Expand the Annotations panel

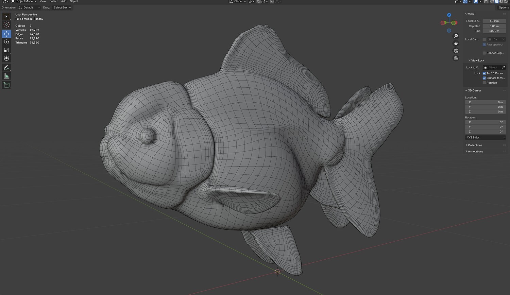click(474, 152)
